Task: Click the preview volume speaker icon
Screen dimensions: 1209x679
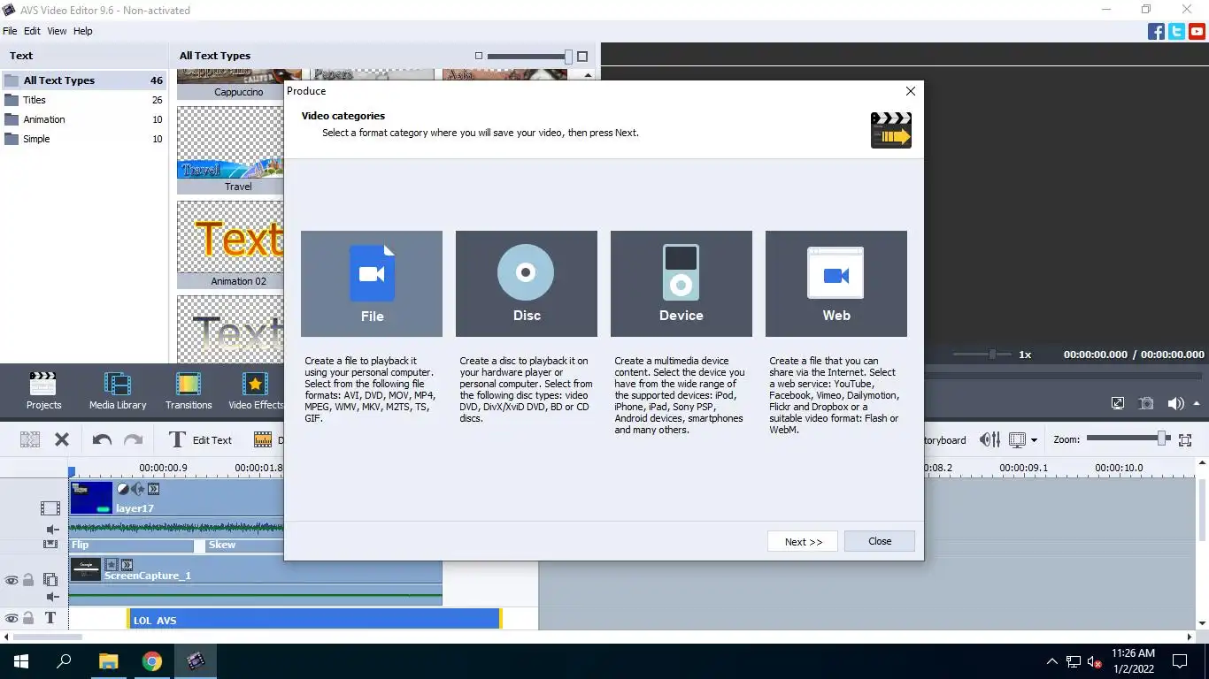Action: pos(1175,403)
